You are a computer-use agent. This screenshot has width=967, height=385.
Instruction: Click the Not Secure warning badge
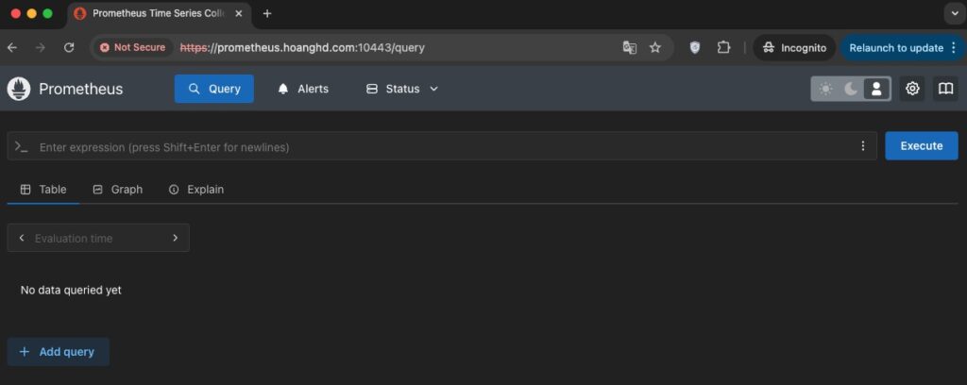[x=132, y=47]
